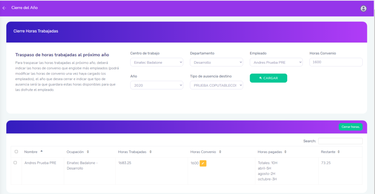Sort by Ocupación column arrows

(x=88, y=152)
